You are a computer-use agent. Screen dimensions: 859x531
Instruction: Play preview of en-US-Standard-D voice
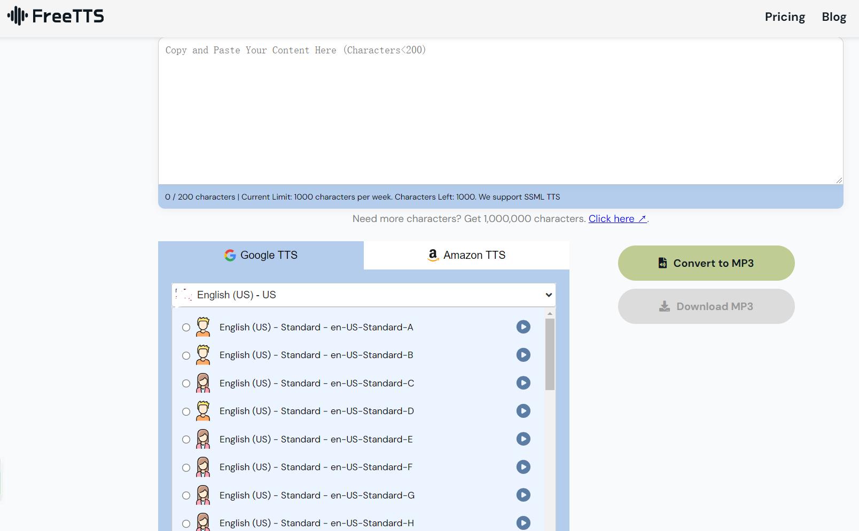[x=523, y=411]
